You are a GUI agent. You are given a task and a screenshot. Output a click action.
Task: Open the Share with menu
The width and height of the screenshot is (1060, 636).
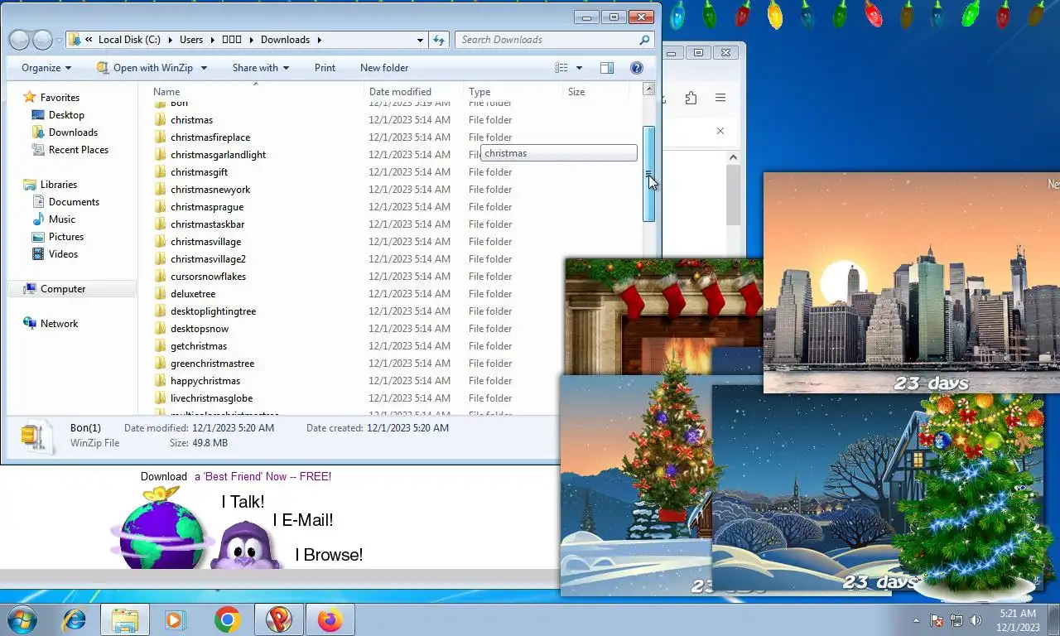pyautogui.click(x=261, y=68)
